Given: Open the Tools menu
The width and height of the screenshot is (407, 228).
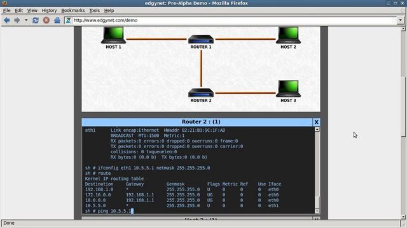Looking at the screenshot, I should pos(94,11).
